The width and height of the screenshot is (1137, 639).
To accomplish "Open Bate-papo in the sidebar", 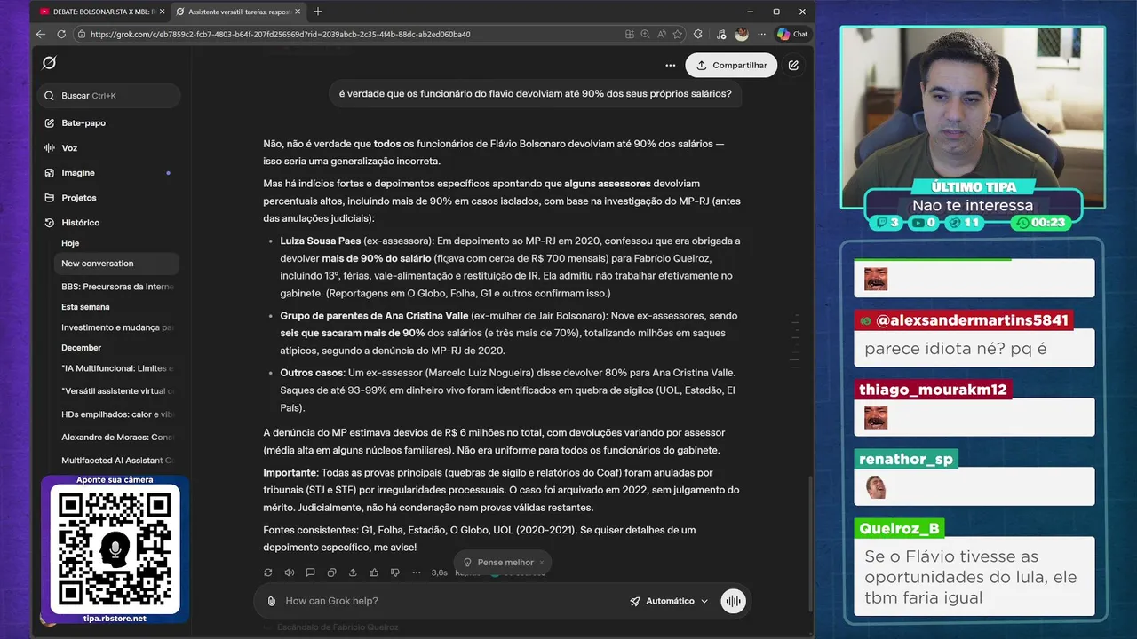I will [83, 123].
